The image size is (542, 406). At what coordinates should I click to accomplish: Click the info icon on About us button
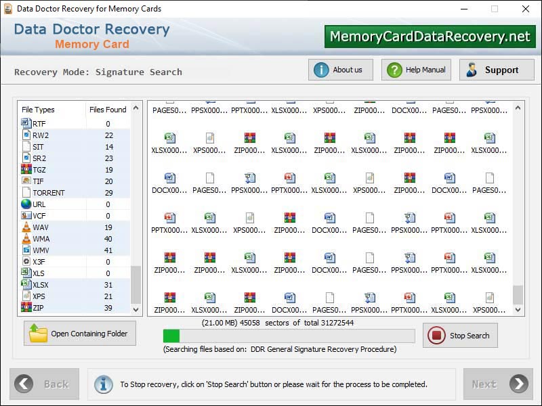[x=321, y=70]
